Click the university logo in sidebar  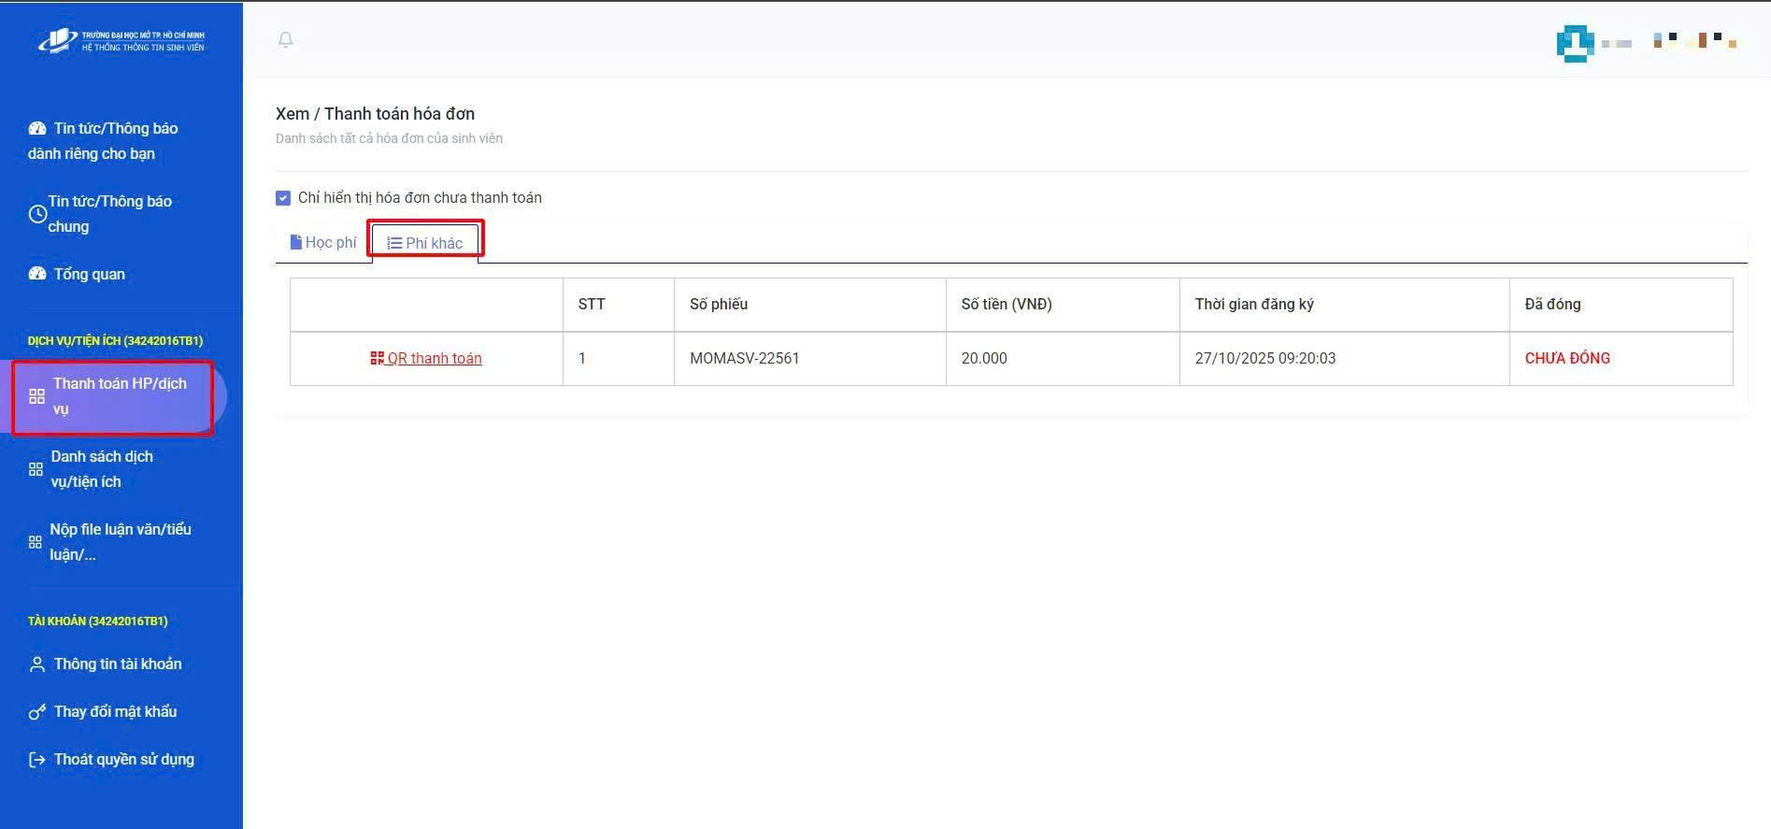121,41
